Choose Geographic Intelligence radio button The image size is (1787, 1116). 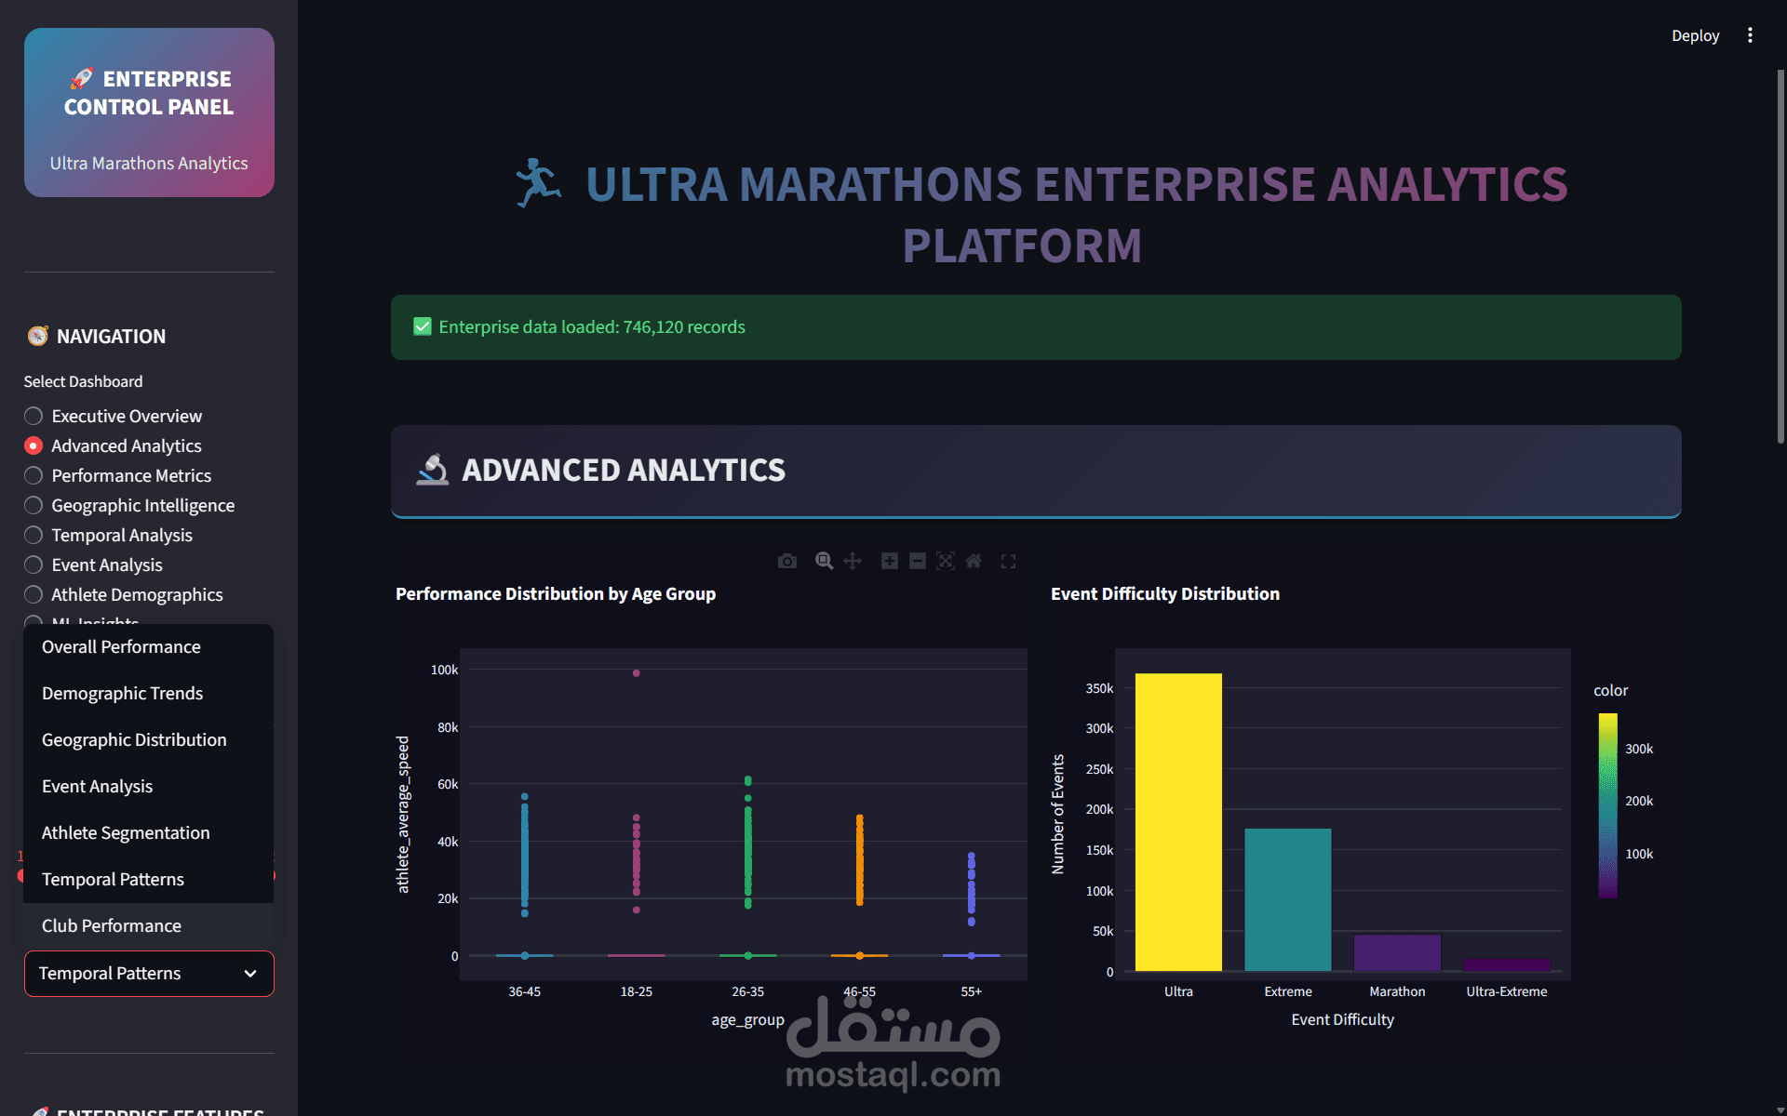point(34,505)
